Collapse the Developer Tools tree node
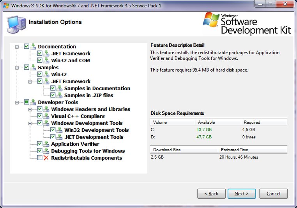Viewport: 297px width, 208px height. pos(17,103)
